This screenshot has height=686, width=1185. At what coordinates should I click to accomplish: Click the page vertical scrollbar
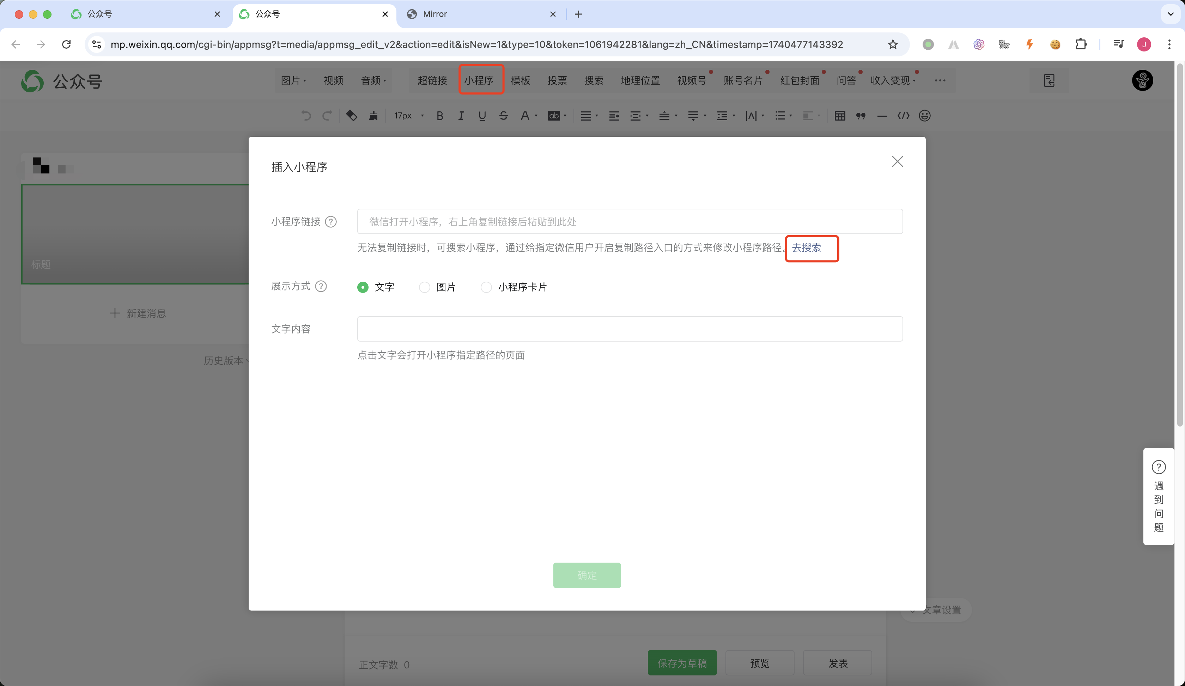click(1179, 244)
